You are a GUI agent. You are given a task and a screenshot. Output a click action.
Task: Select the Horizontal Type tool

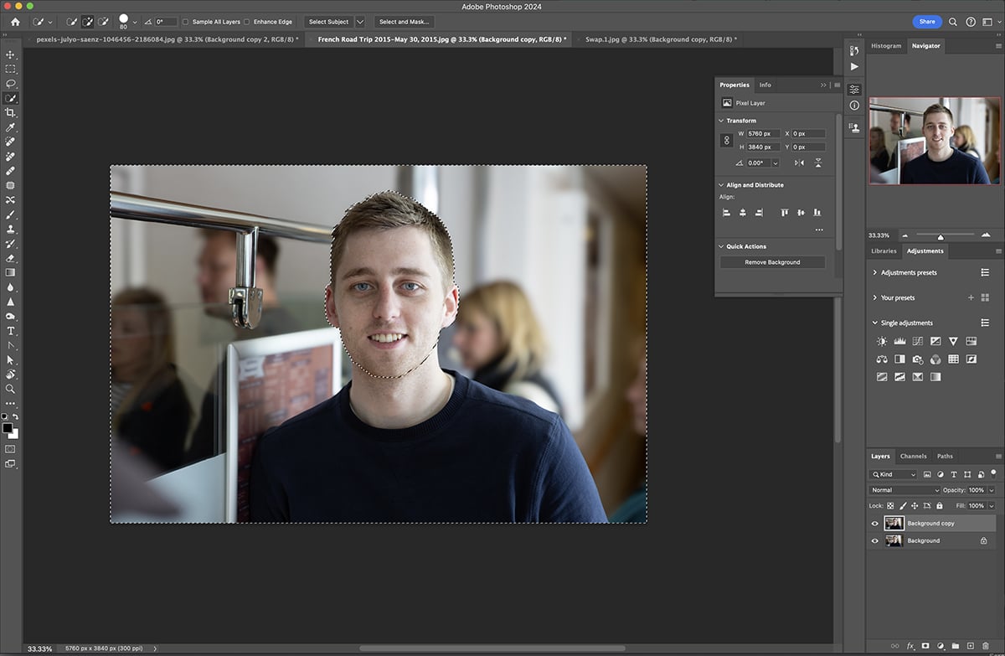[x=11, y=331]
